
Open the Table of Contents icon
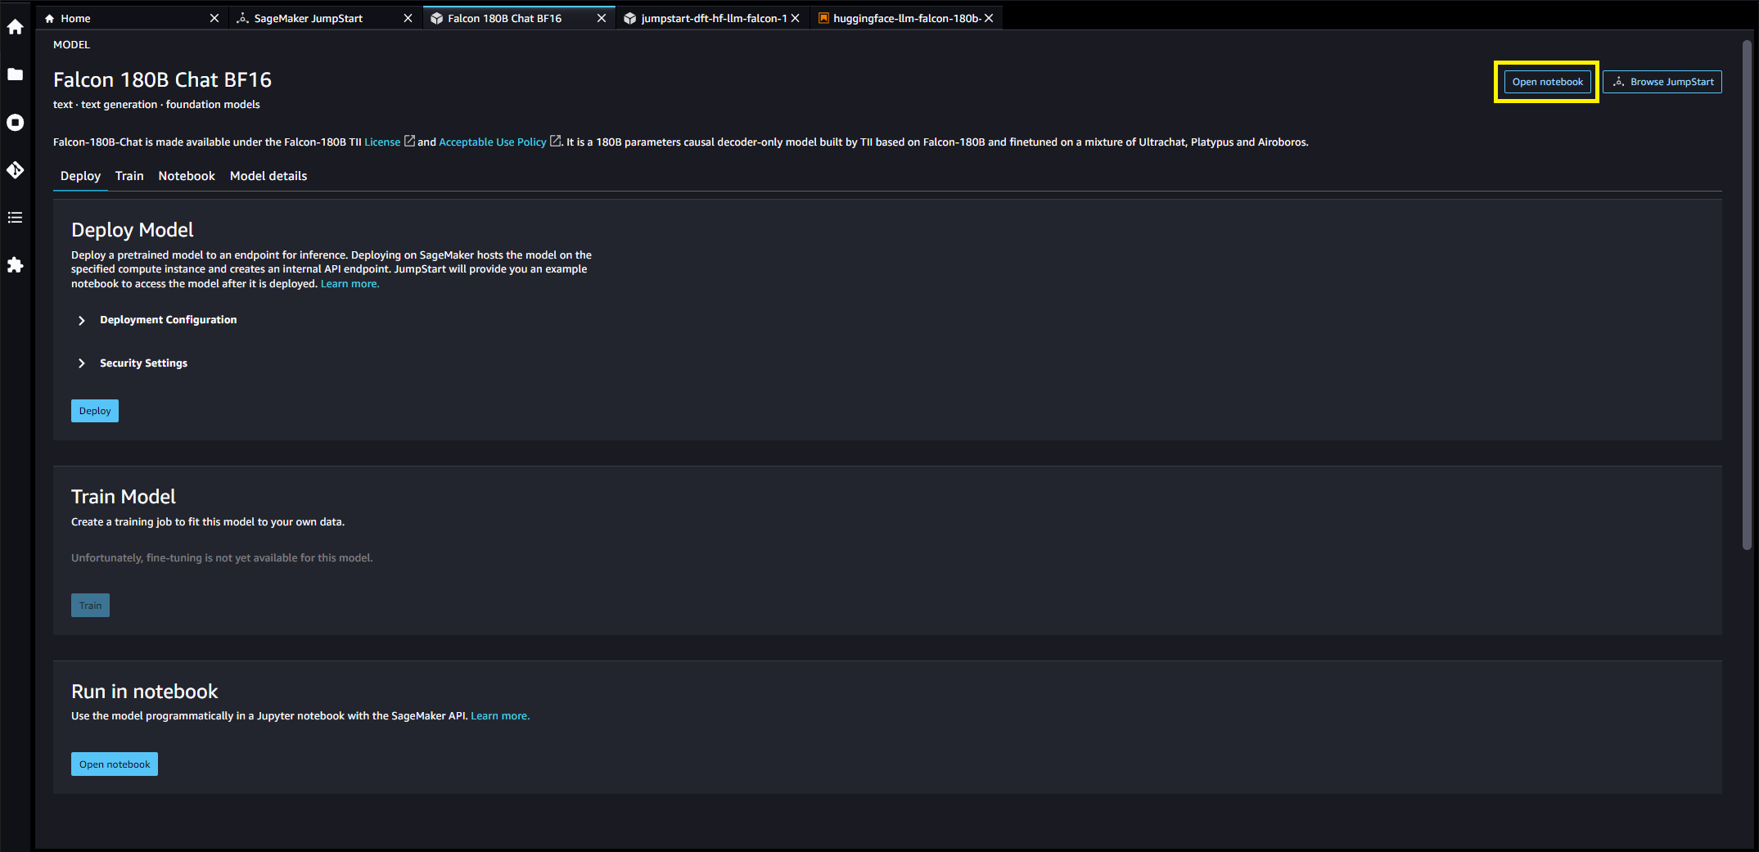(x=15, y=218)
